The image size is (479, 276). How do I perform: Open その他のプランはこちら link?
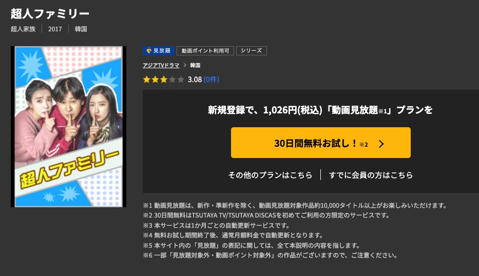(x=270, y=175)
